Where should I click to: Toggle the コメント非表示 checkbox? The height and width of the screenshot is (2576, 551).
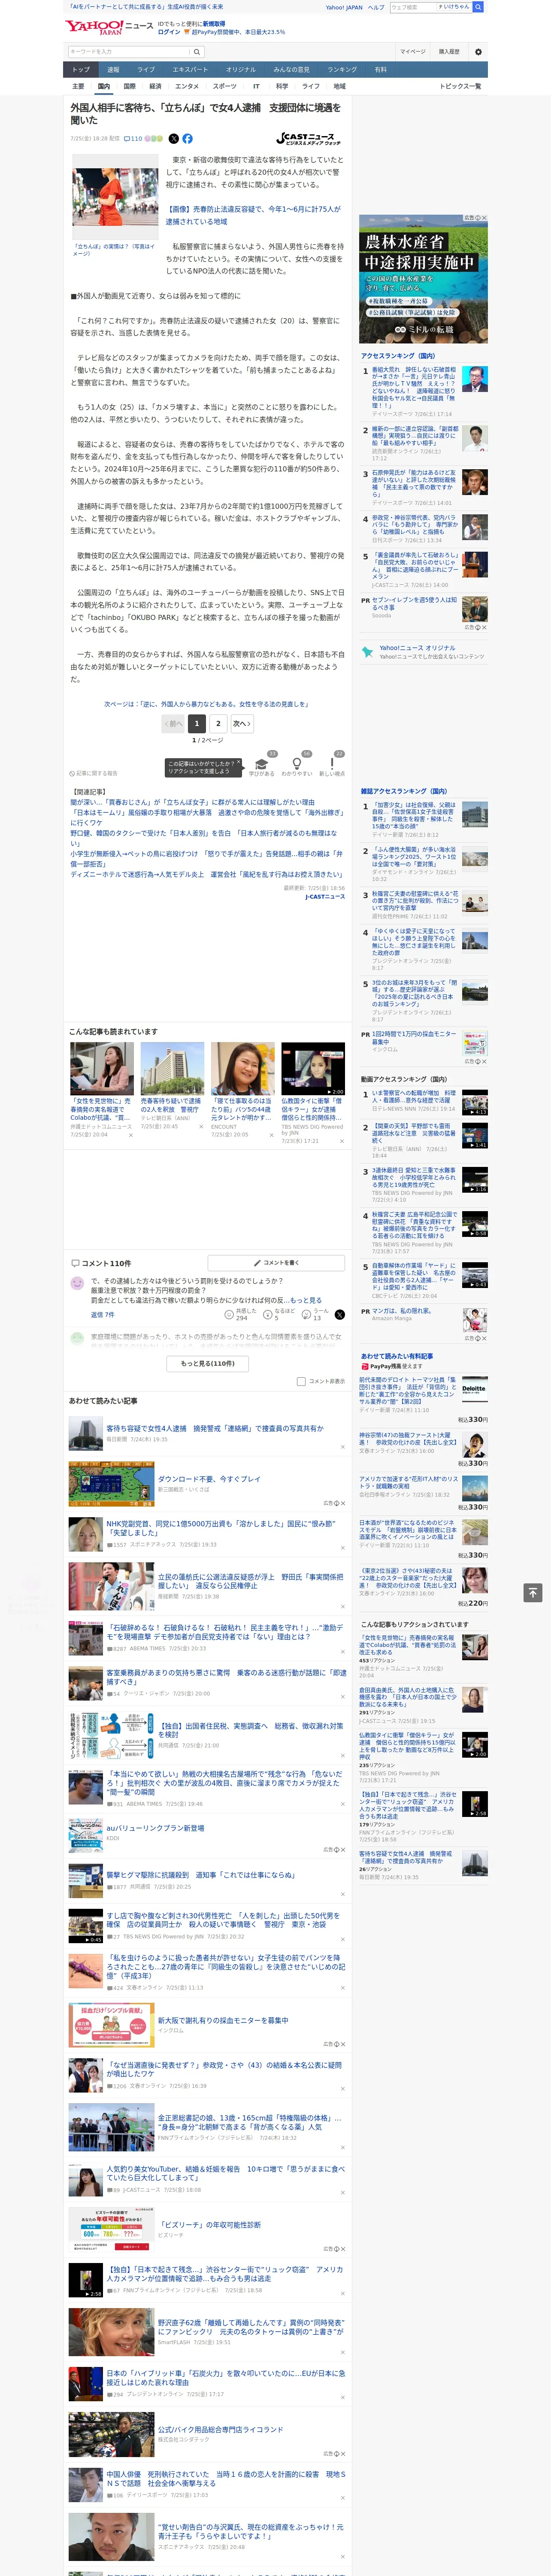pos(301,1381)
